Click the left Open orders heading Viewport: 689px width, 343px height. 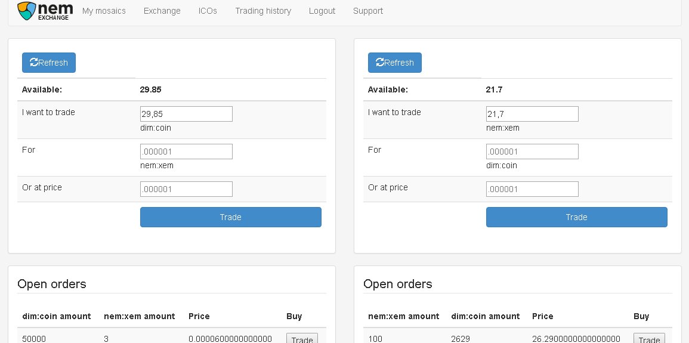point(52,284)
